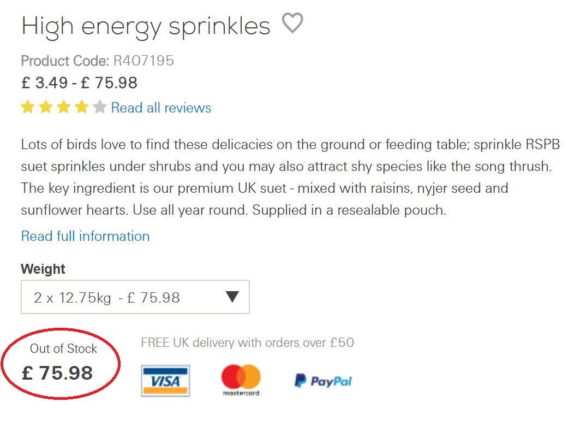Click the second yellow rating star

pos(46,107)
